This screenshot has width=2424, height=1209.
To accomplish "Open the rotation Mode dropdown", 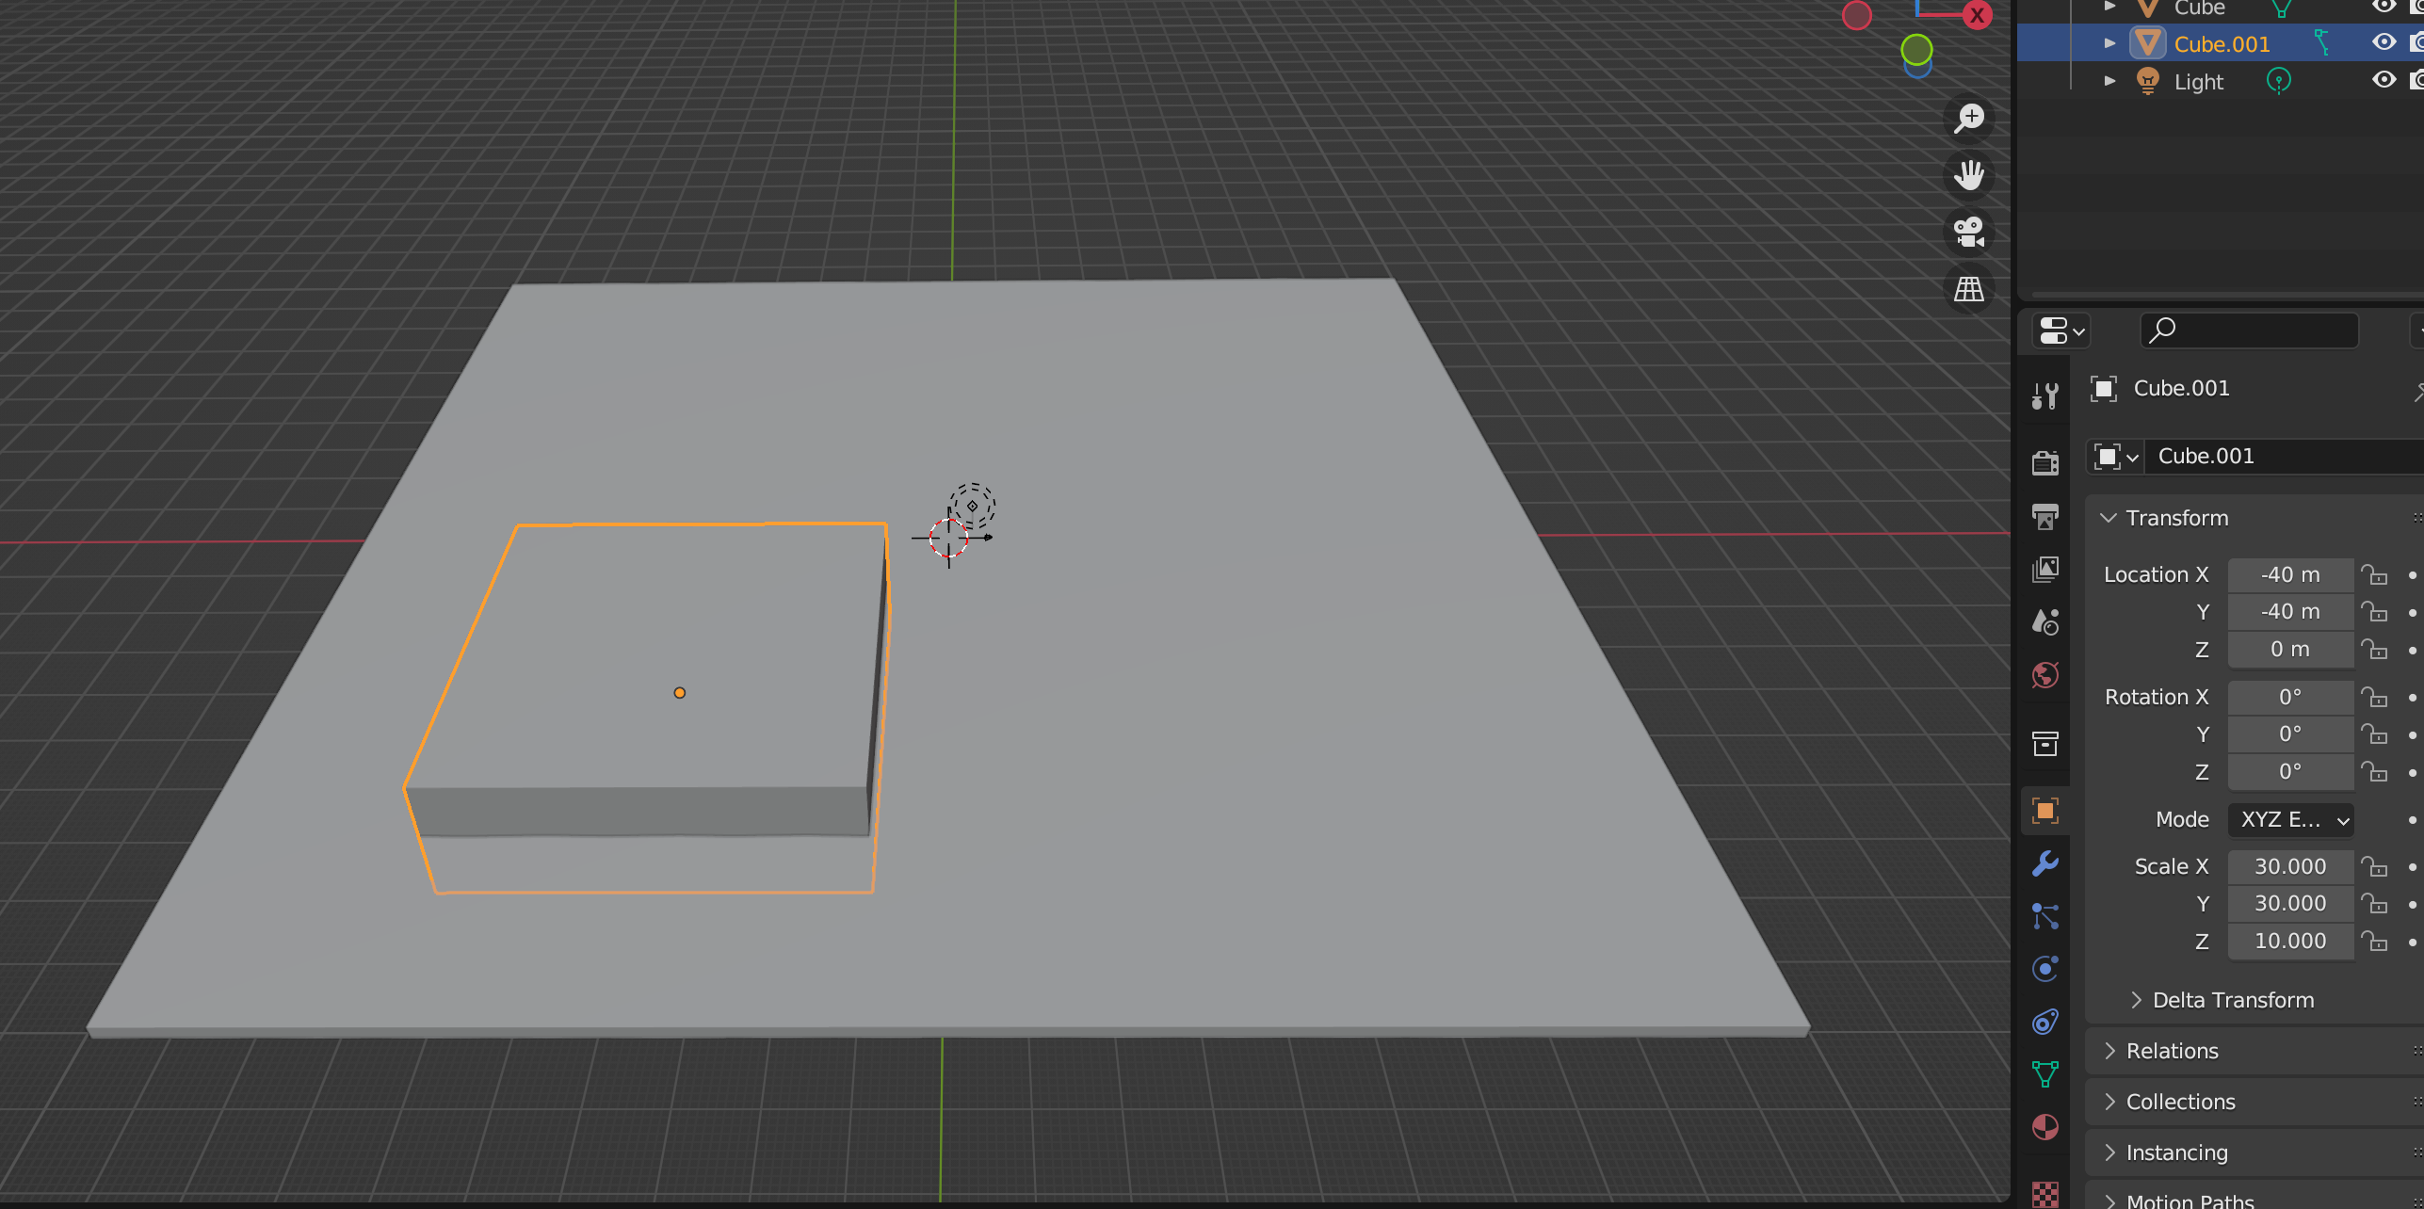I will pyautogui.click(x=2290, y=819).
